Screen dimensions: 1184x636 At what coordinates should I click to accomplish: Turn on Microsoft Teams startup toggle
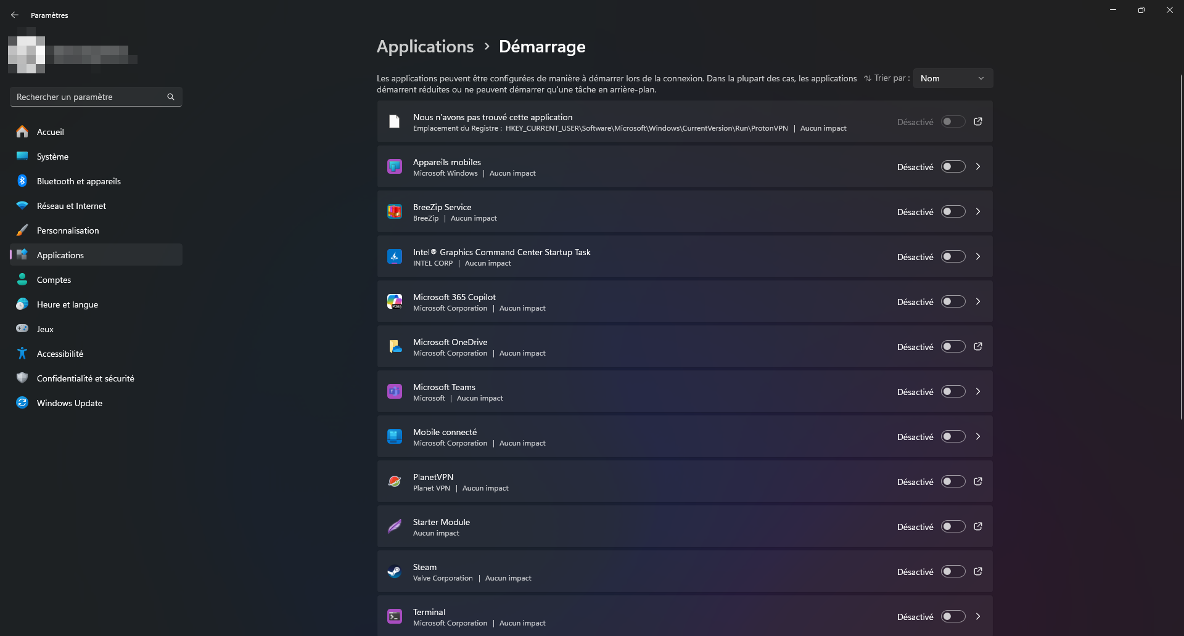[953, 391]
